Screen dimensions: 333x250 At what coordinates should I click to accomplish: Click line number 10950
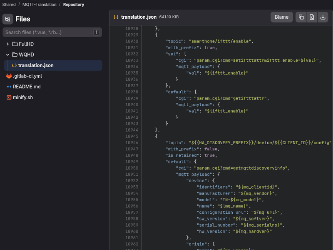[132, 168]
